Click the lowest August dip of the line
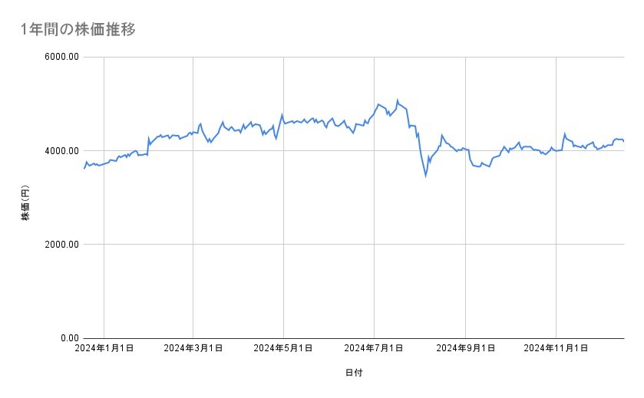The width and height of the screenshot is (644, 398). pos(425,176)
